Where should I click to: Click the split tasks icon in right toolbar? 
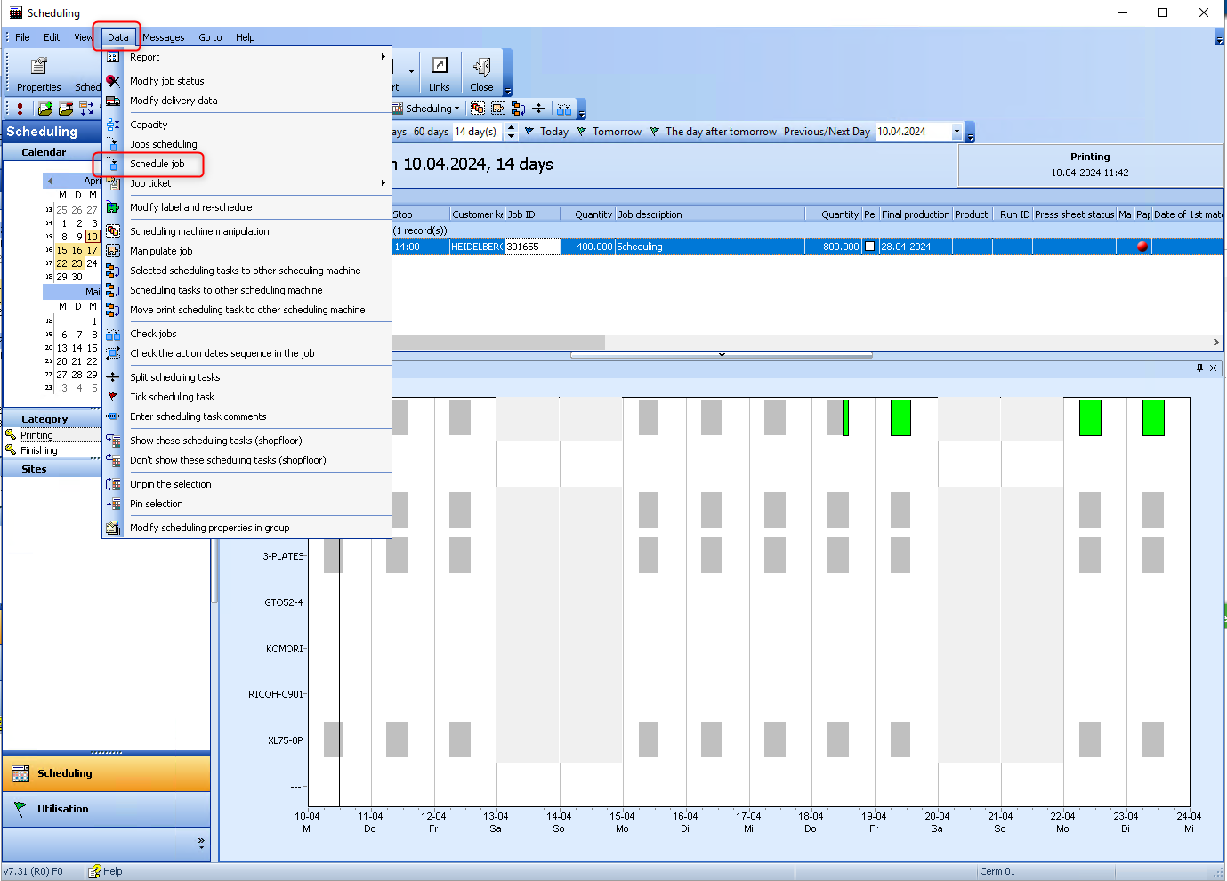pyautogui.click(x=539, y=109)
